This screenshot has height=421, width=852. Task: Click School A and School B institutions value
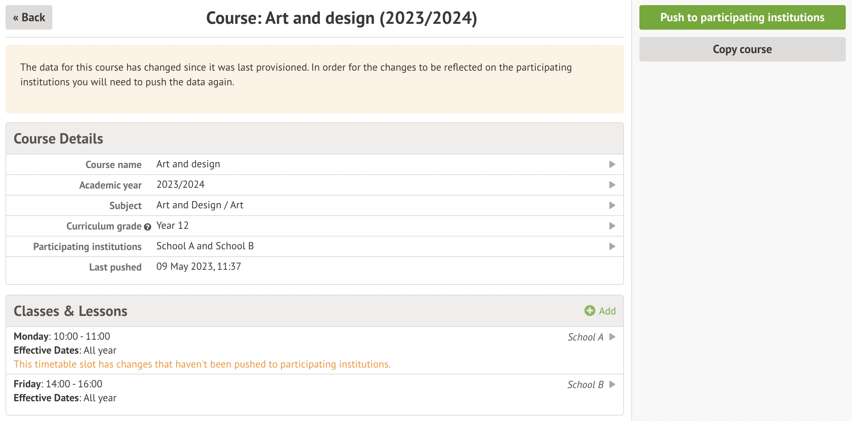(205, 246)
